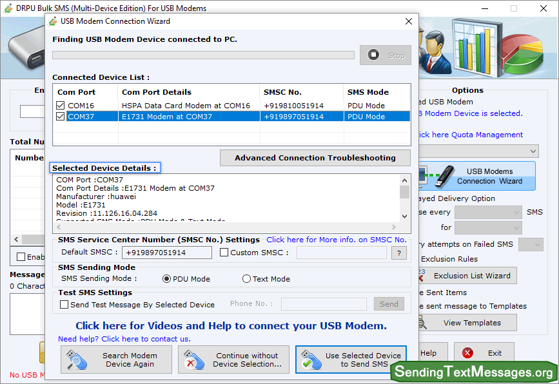Viewport: 559px width, 384px height.
Task: Click the USB hard drive graphic in banner
Action: 26,50
